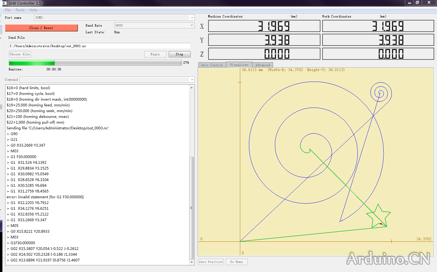Click the Command input field
437x272 pixels.
105,80
